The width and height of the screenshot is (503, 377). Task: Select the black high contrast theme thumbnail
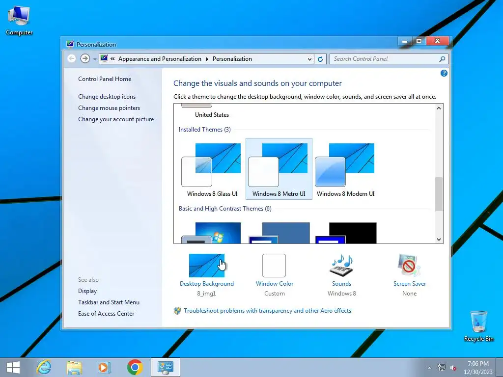[345, 233]
